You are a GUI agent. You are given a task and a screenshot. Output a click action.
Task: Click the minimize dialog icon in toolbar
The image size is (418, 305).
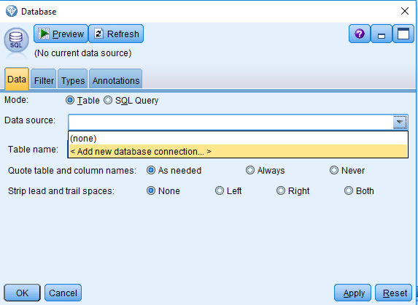tap(382, 34)
